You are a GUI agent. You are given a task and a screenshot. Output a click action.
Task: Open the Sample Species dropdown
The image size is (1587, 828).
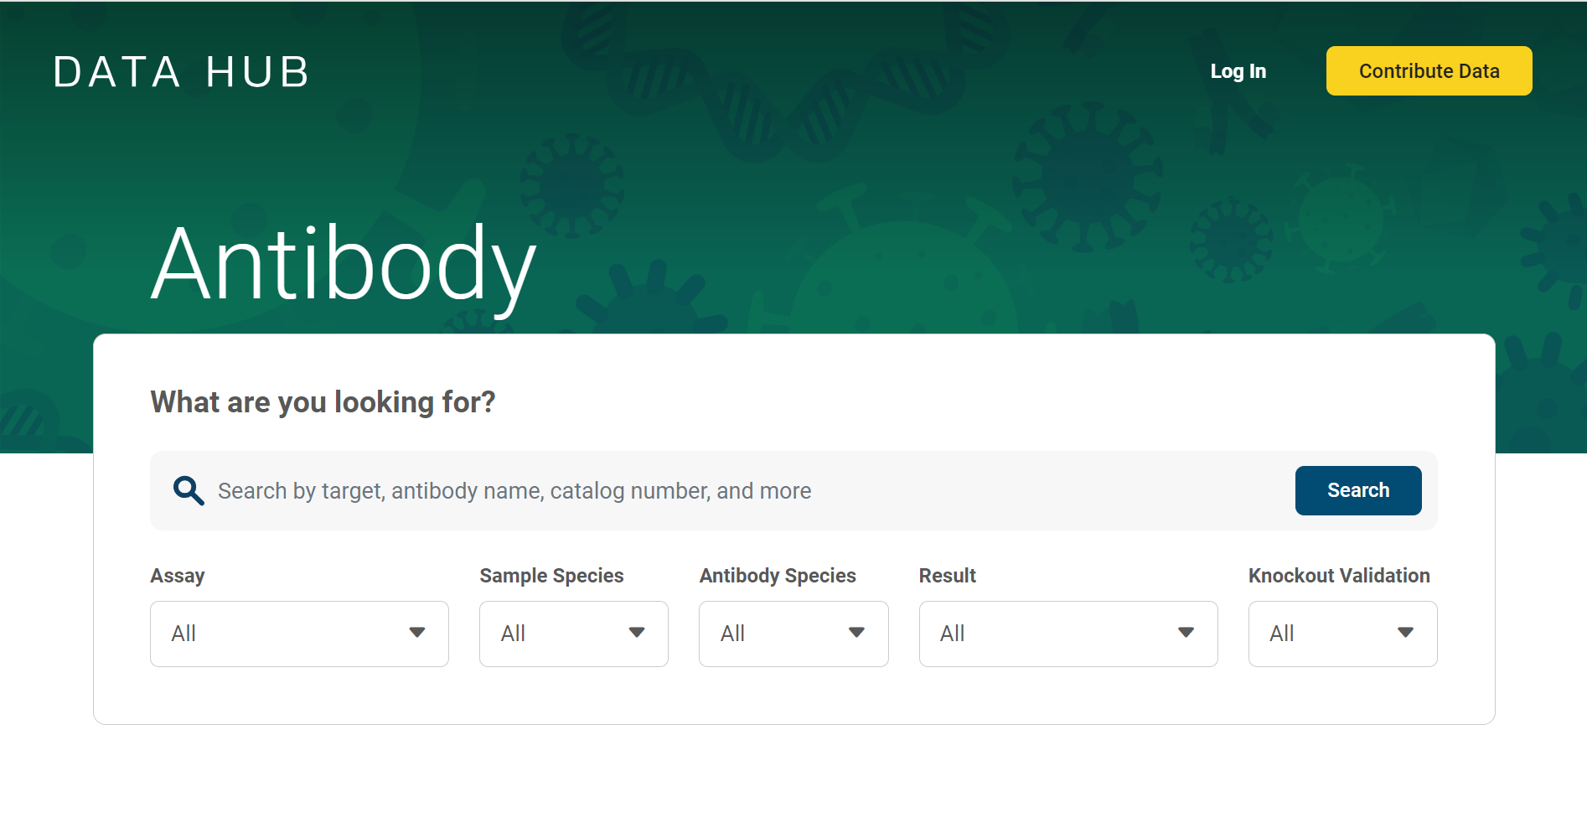tap(573, 634)
